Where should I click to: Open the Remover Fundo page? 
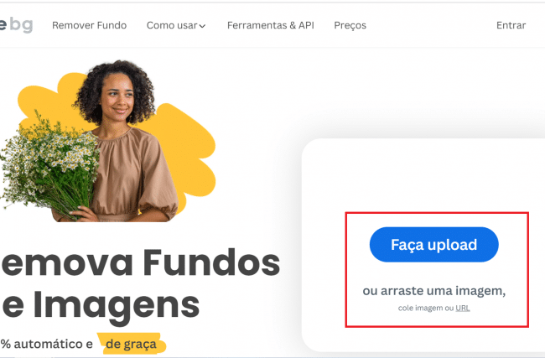pos(90,25)
